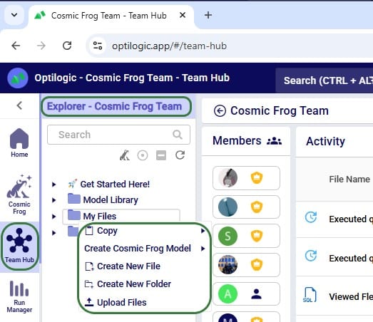This screenshot has height=322, width=373.
Task: Click the second Executed activity clock icon
Action: [311, 256]
